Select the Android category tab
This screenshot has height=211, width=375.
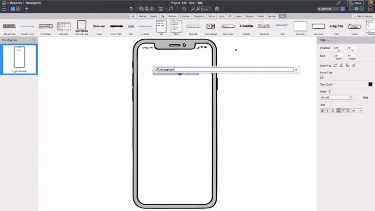click(143, 16)
